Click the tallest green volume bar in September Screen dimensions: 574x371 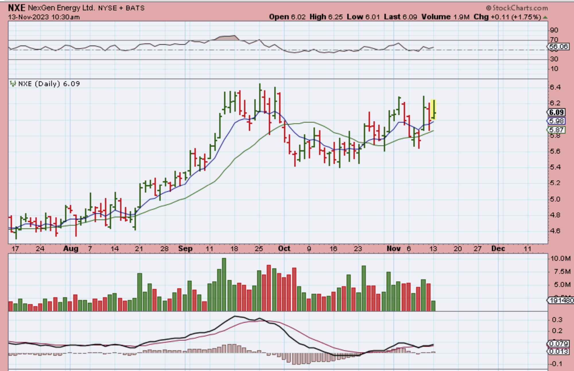(224, 284)
